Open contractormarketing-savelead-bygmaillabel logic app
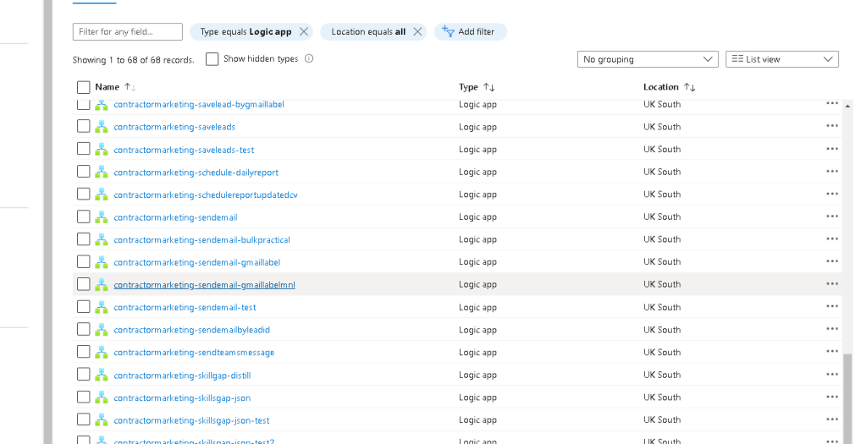Screen dimensions: 866x444 tap(199, 104)
